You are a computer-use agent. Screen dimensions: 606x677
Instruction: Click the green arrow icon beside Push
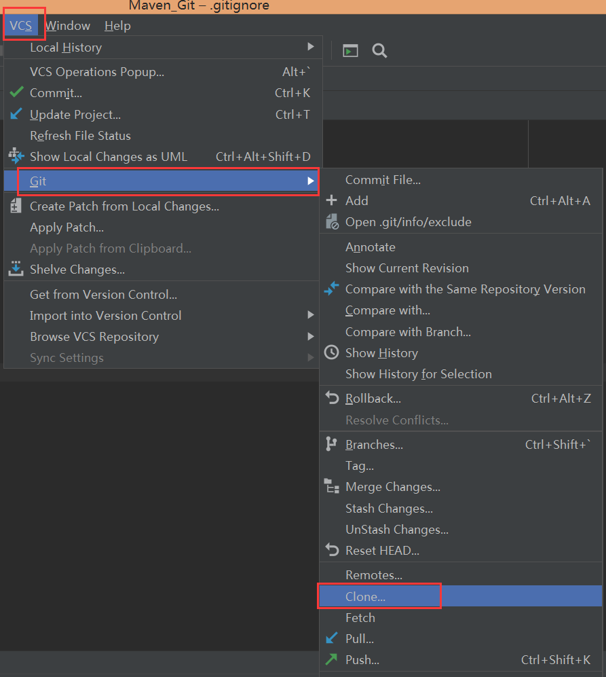click(x=331, y=659)
